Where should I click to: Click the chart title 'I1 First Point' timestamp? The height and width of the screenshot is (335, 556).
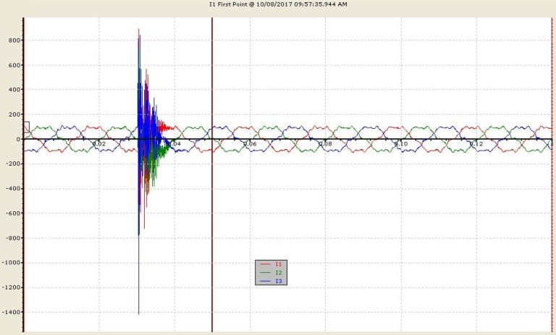tap(278, 4)
